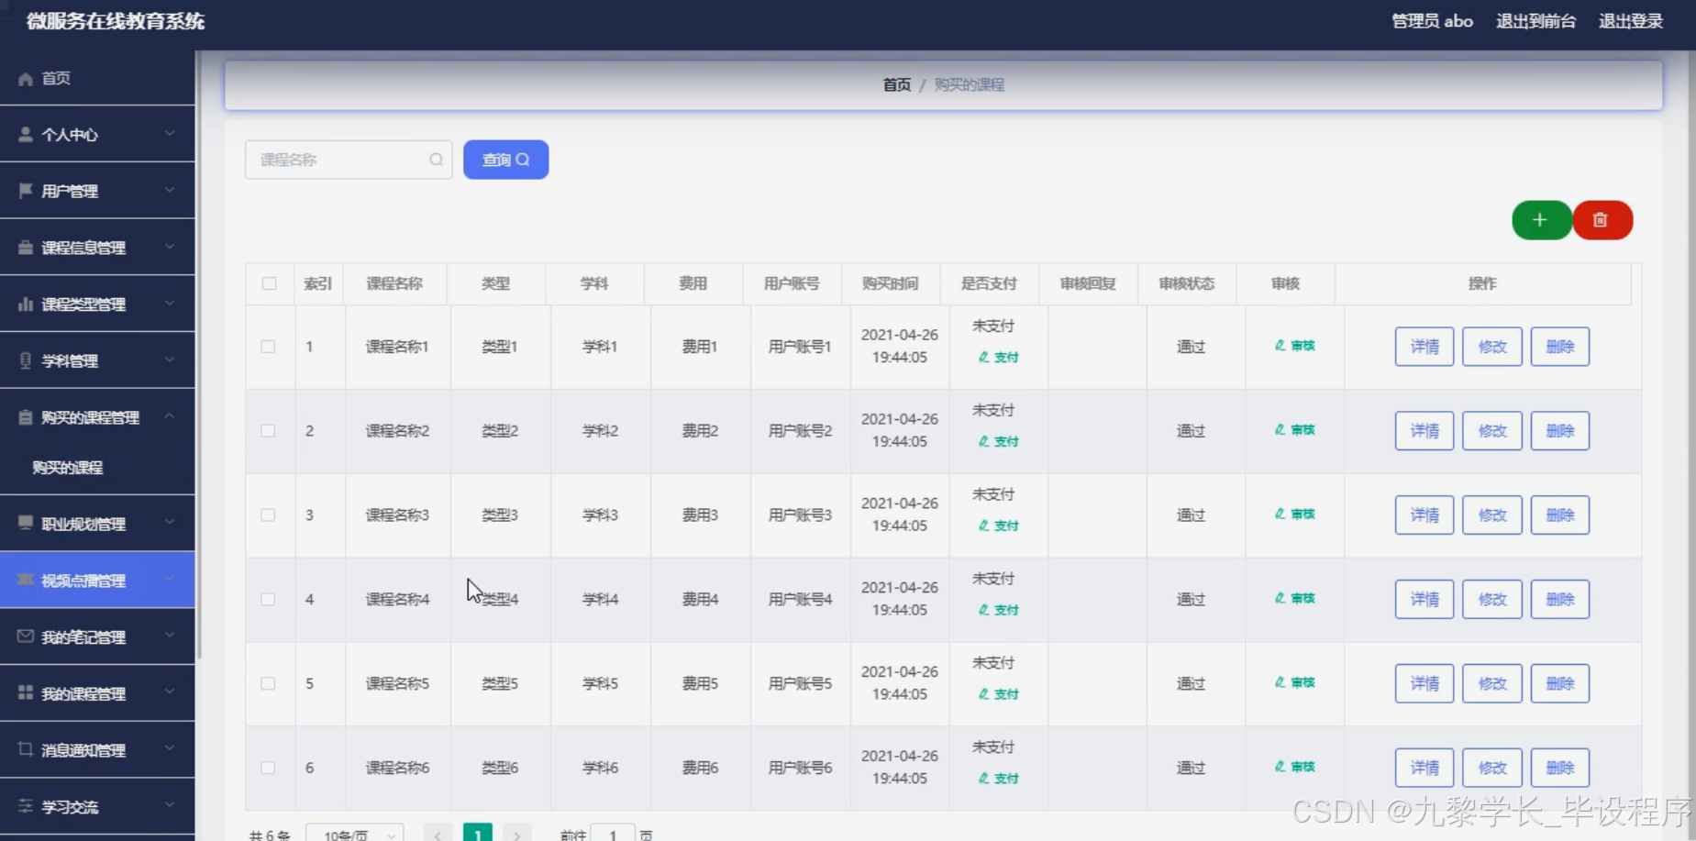1696x841 pixels.
Task: Click 首页 in the breadcrumb
Action: click(897, 84)
